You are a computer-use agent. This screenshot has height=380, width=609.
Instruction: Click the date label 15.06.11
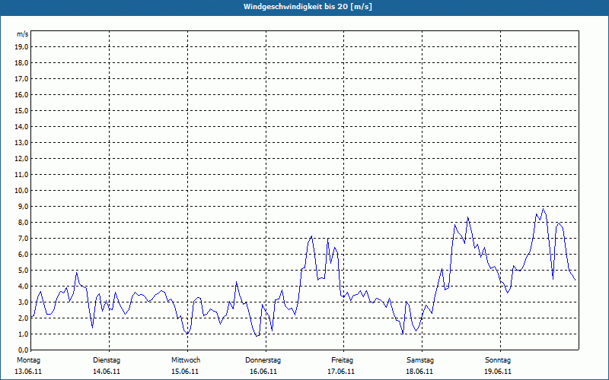pos(185,372)
